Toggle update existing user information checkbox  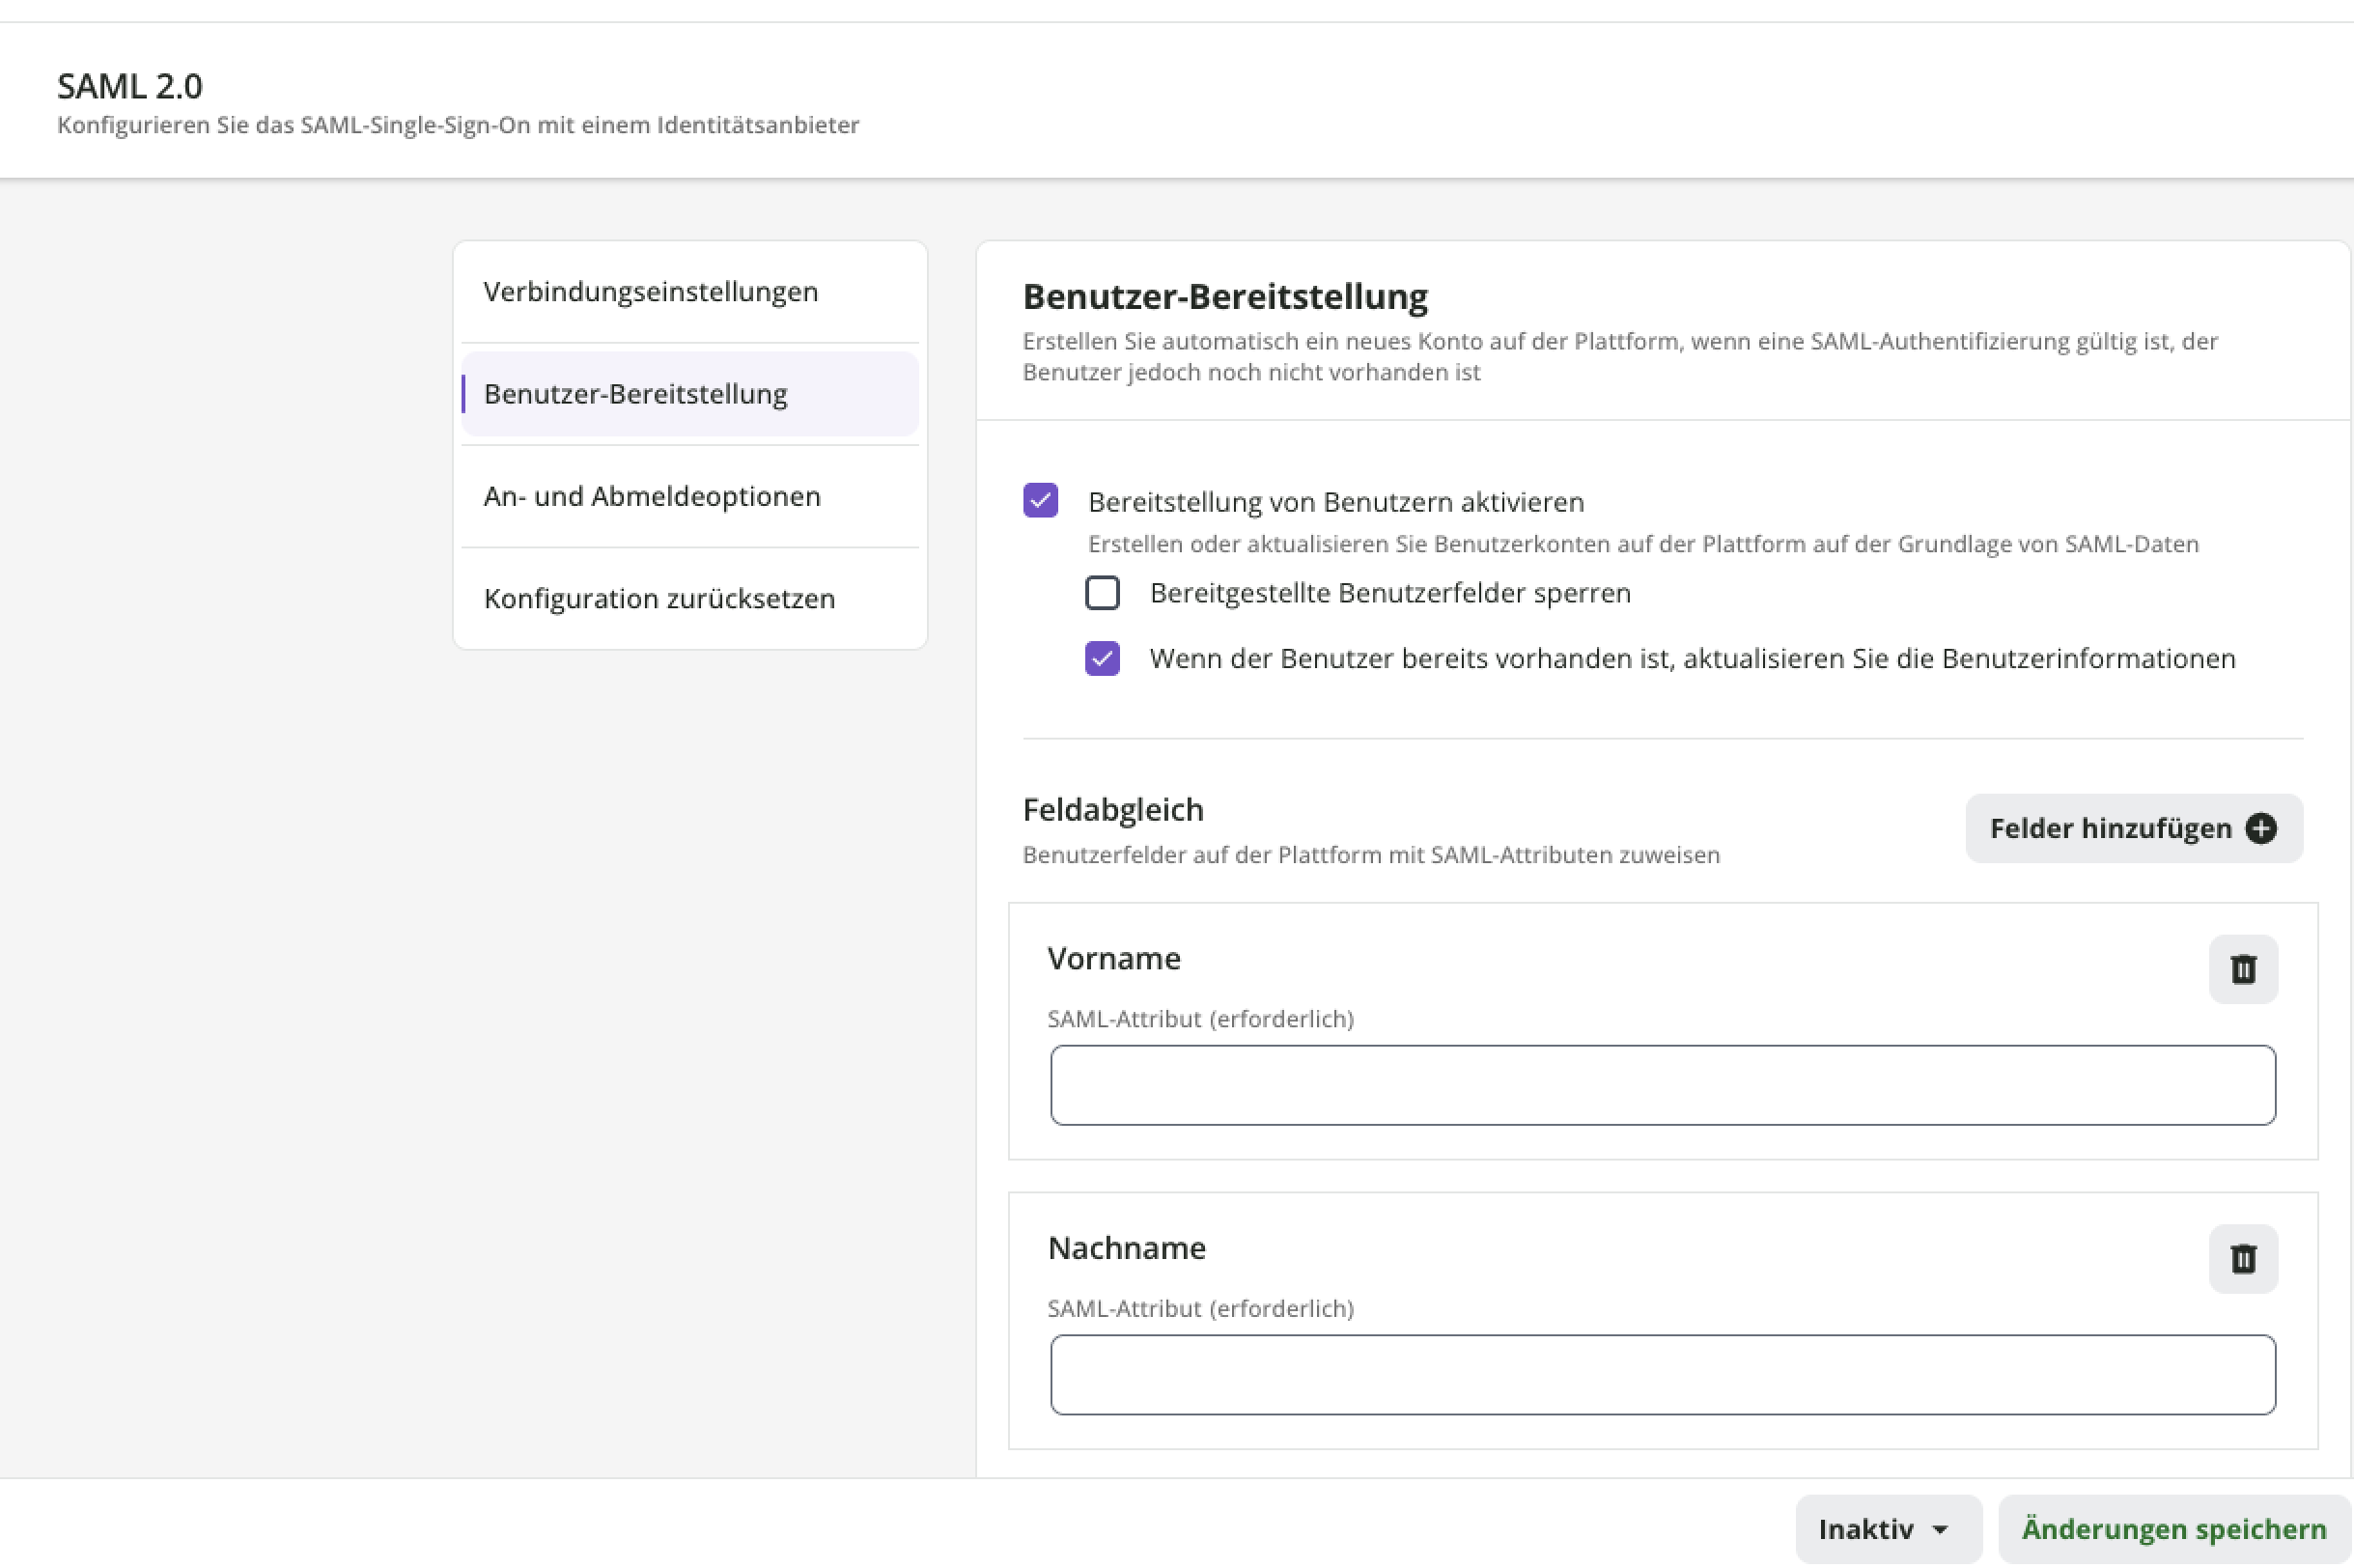1102,658
